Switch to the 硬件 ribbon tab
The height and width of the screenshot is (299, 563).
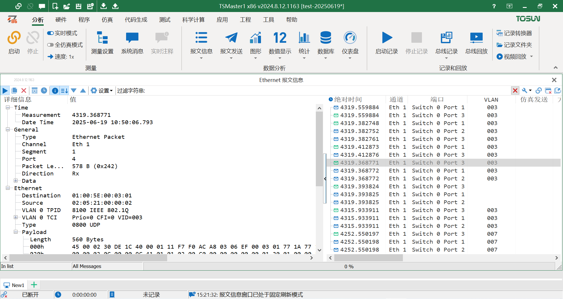coord(61,20)
